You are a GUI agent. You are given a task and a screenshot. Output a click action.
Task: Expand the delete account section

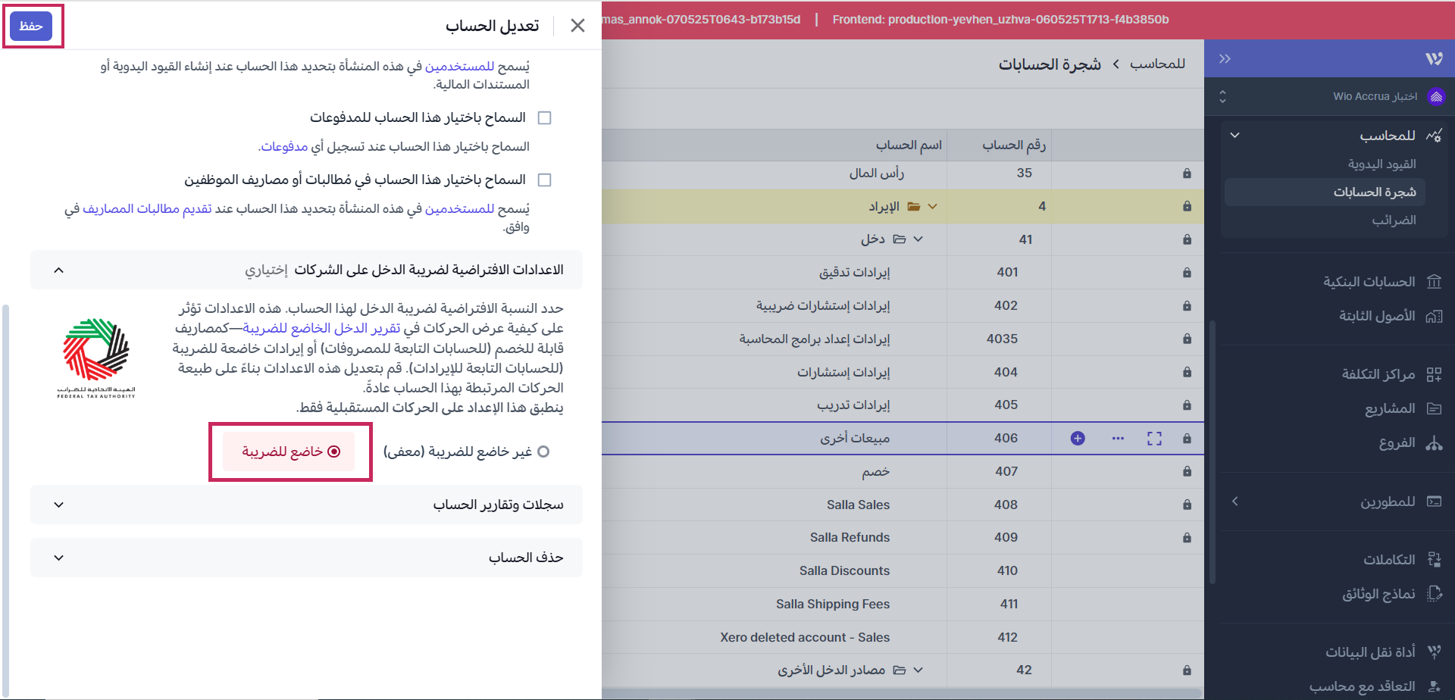(x=306, y=558)
